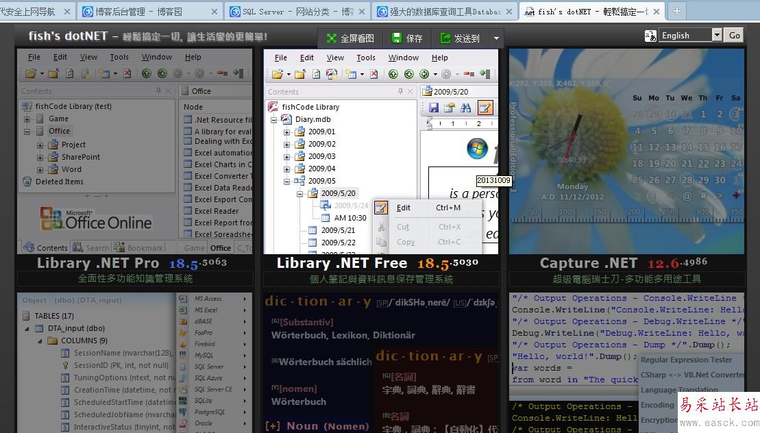Open the Tools menu in Library .NET Pro
The width and height of the screenshot is (760, 433).
(x=119, y=57)
